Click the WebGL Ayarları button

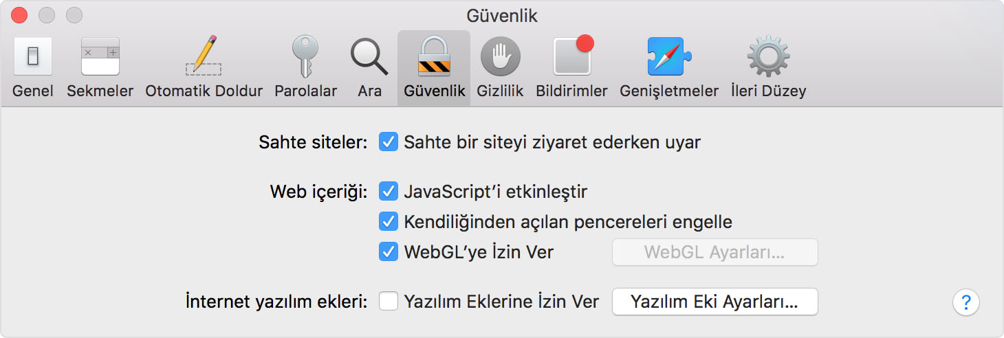click(x=714, y=252)
